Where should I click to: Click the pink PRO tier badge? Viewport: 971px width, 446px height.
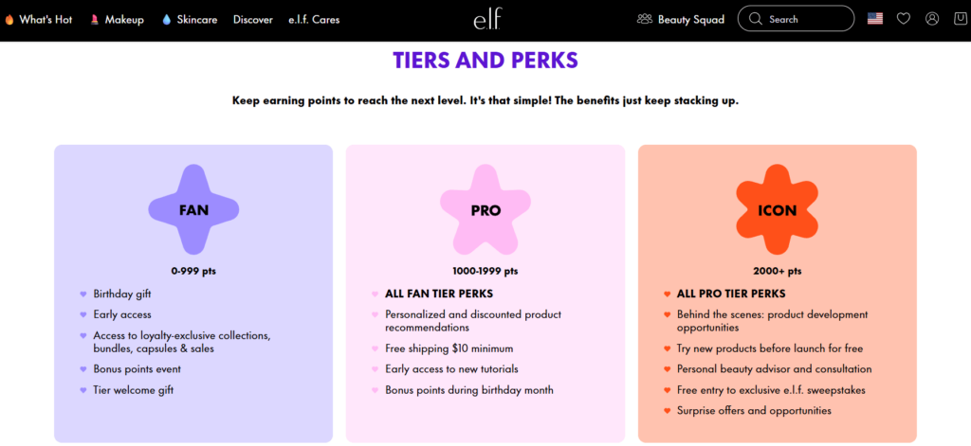coord(485,209)
